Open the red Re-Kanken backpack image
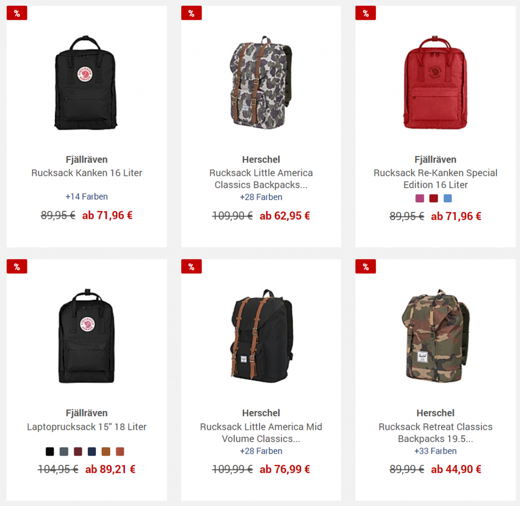The width and height of the screenshot is (520, 506). click(x=435, y=82)
